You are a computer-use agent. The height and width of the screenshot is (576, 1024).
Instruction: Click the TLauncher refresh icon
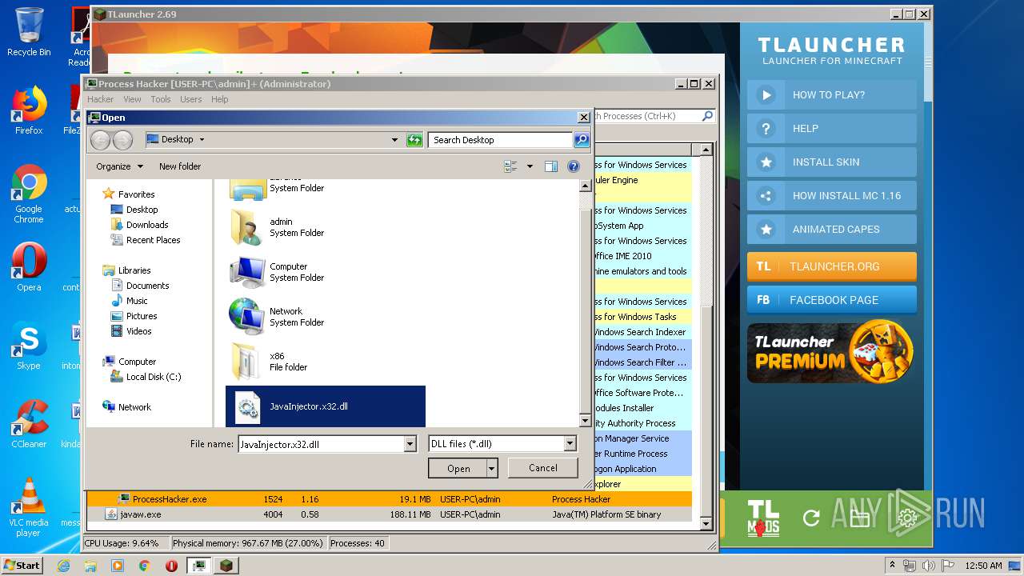tap(811, 518)
